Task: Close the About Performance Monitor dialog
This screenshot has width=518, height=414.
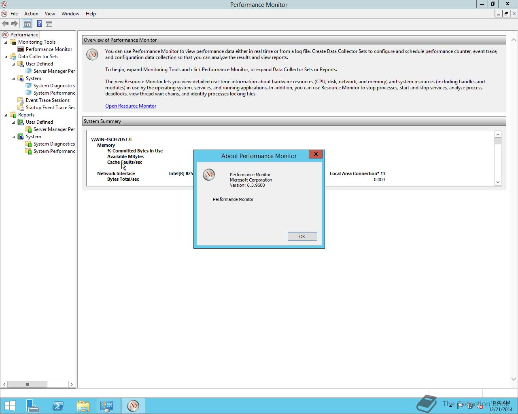Action: (316, 154)
